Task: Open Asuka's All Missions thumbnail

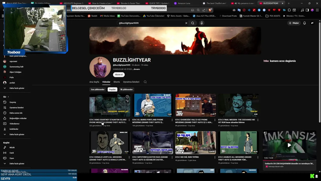Action: pos(238,143)
